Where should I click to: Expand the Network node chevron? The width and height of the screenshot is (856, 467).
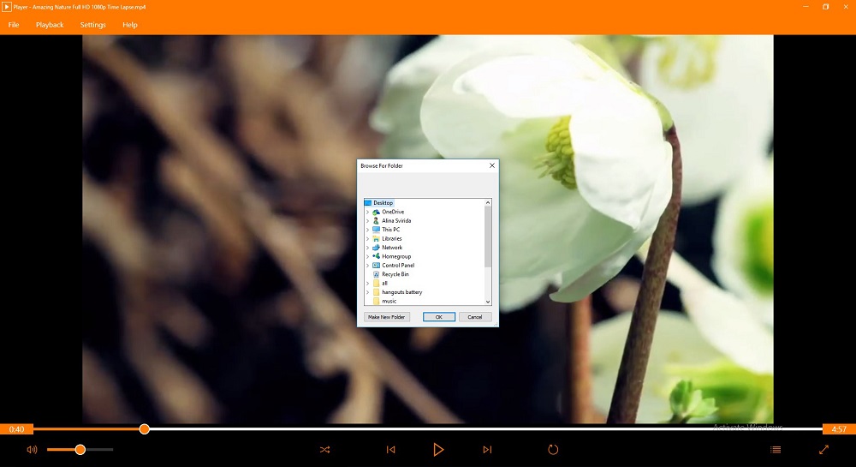point(367,248)
